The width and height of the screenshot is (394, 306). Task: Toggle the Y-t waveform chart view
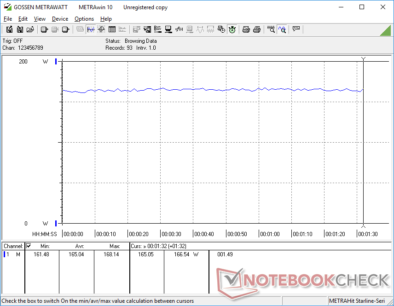point(91,29)
